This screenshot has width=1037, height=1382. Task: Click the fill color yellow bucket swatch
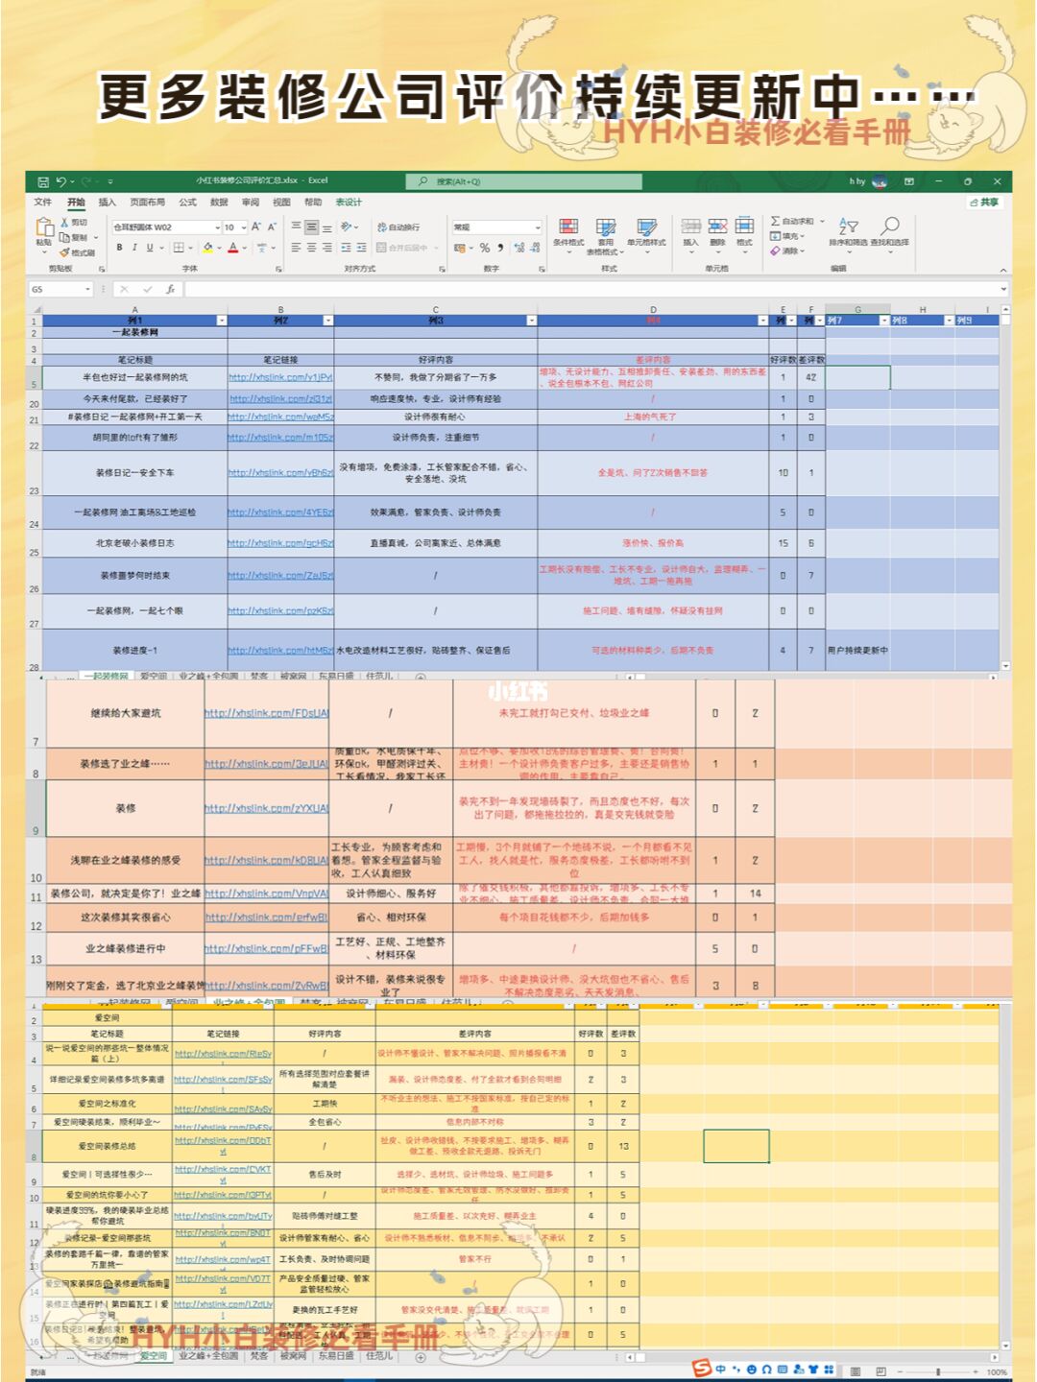click(208, 248)
